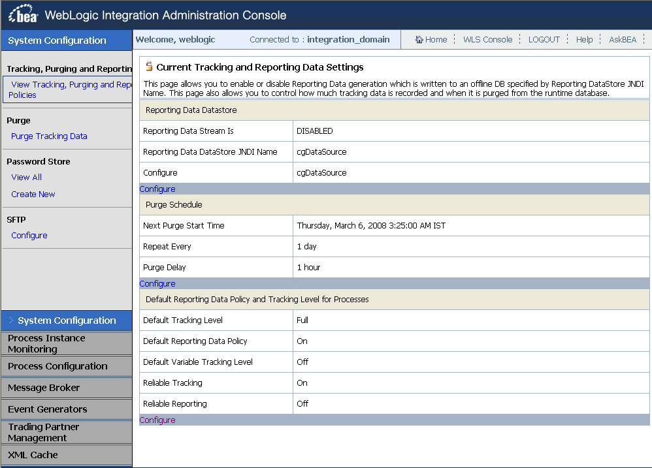Click Next Purge Start Time date value
Viewport: 652px width, 468px height.
[x=371, y=226]
